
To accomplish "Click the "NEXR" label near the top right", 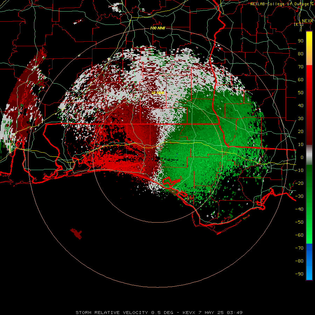I will tap(307, 21).
